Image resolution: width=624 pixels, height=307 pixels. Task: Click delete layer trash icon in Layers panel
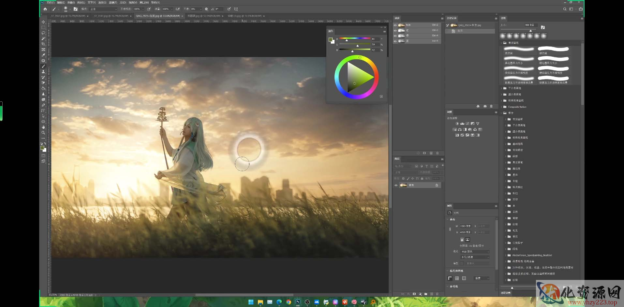pos(437,294)
